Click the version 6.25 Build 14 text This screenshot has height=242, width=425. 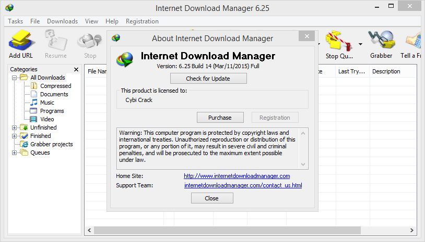coord(208,66)
